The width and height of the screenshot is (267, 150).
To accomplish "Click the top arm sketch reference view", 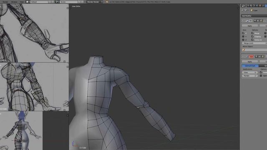I will 34,33.
